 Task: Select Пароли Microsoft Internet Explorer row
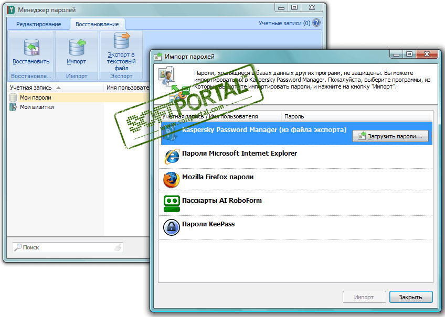tap(296, 157)
